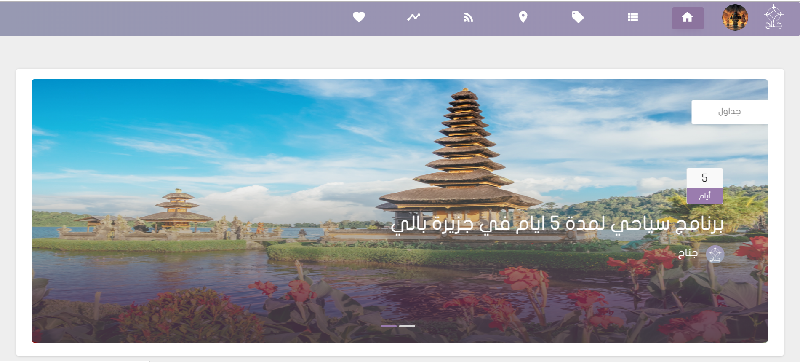800x362 pixels.
Task: Click the trending line chart icon
Action: click(413, 17)
